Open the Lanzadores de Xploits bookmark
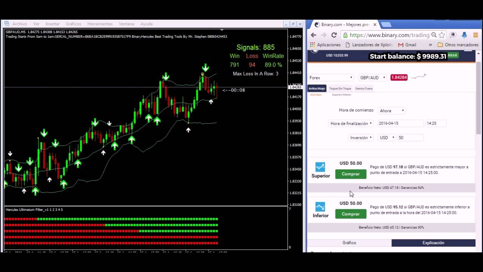The height and width of the screenshot is (272, 483). coord(369,45)
